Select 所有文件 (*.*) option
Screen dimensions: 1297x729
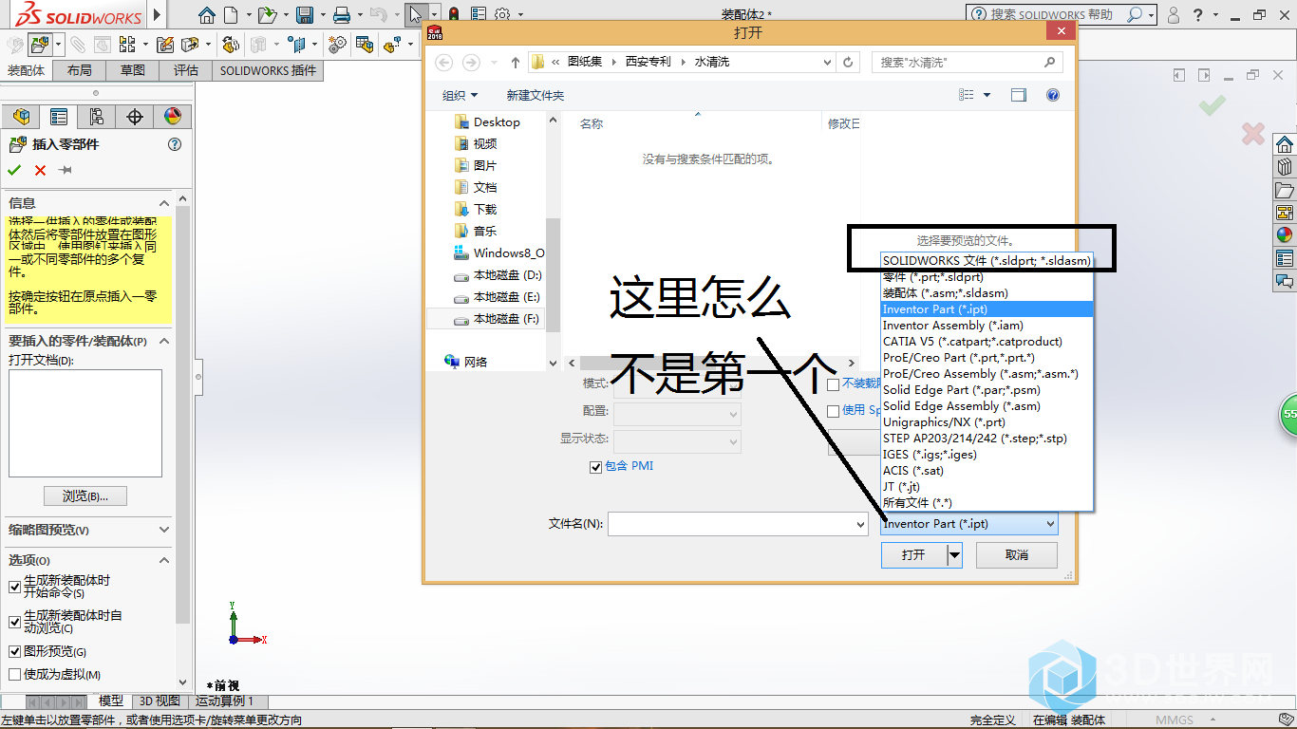coord(987,503)
